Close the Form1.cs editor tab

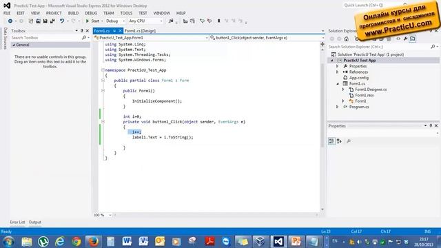click(120, 31)
